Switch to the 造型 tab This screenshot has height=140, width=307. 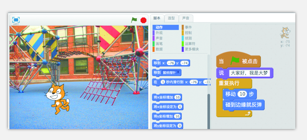tap(171, 18)
